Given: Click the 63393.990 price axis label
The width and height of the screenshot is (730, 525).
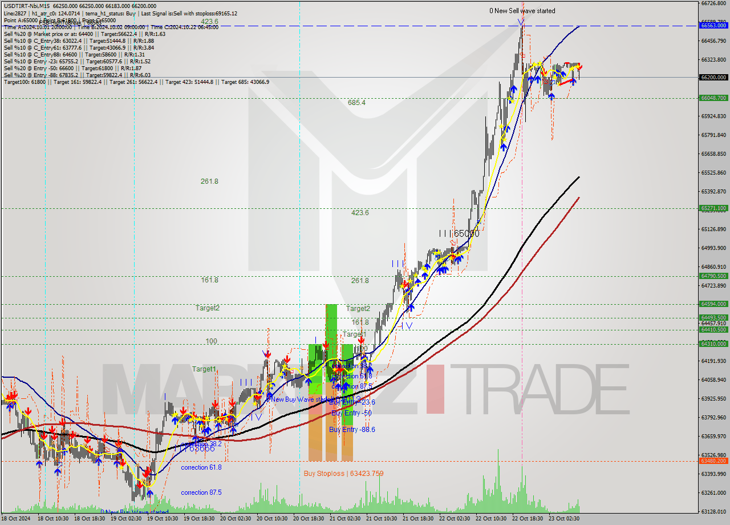Looking at the screenshot, I should point(713,474).
